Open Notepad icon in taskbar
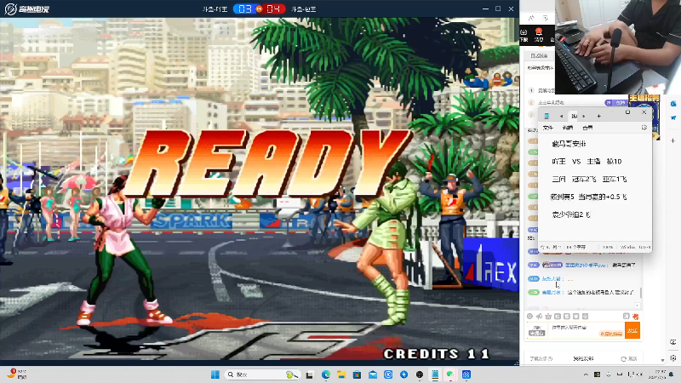Image resolution: width=681 pixels, height=383 pixels. 435,374
